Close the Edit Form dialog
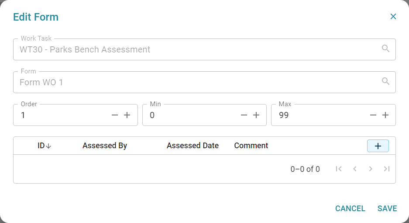This screenshot has width=409, height=223. point(393,17)
